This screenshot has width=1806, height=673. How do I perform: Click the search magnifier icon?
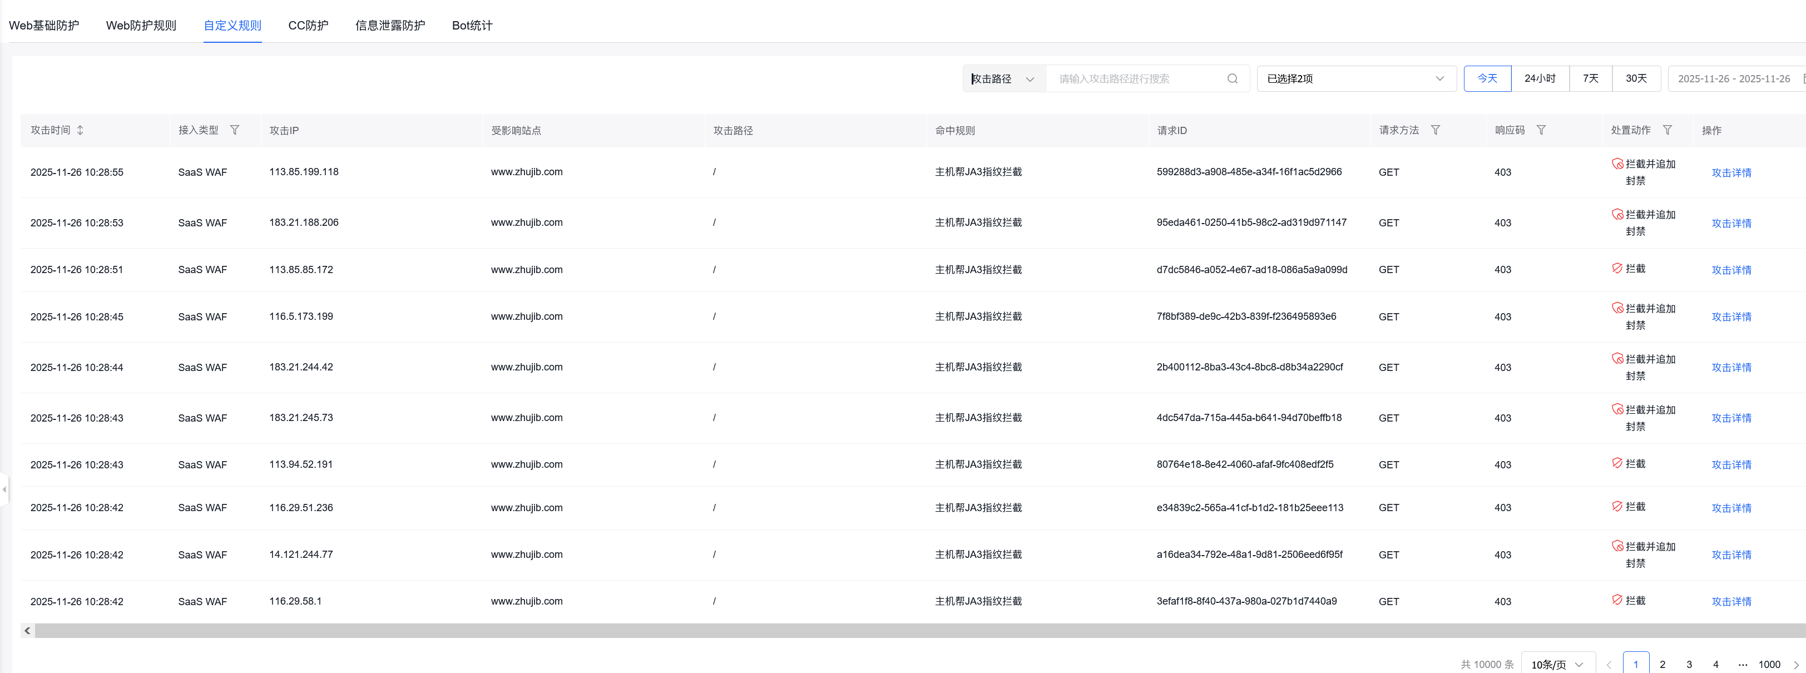(1232, 78)
